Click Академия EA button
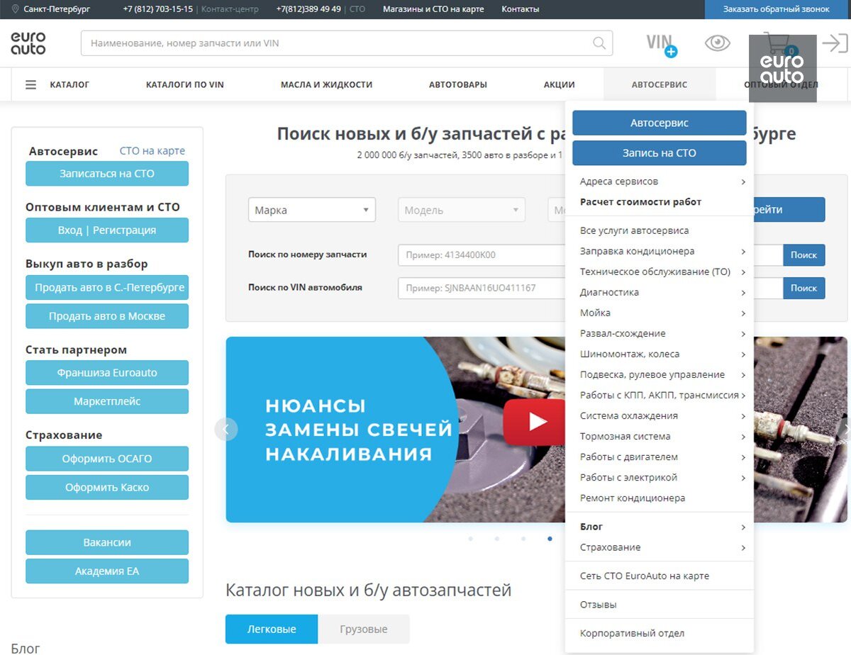 [107, 571]
